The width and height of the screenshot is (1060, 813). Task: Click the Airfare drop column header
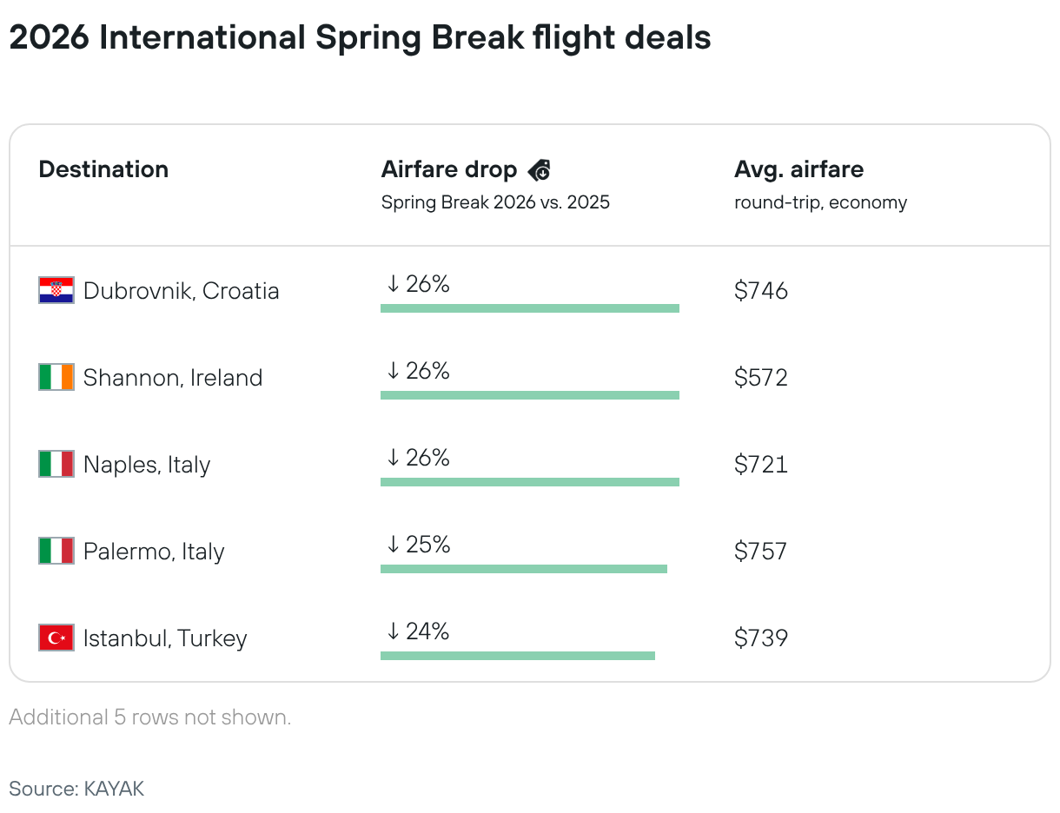point(448,169)
